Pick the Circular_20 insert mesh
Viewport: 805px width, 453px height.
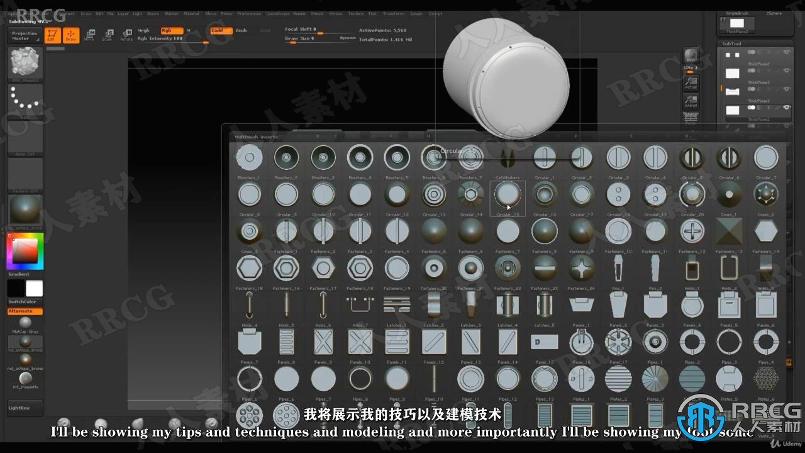click(692, 194)
